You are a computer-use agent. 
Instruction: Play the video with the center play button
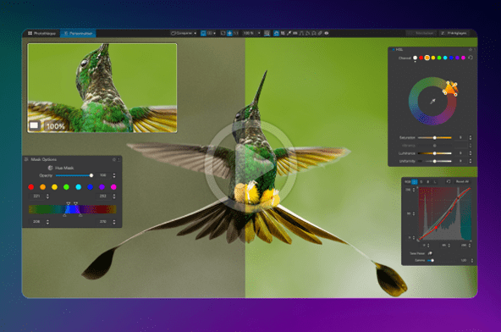coord(250,165)
